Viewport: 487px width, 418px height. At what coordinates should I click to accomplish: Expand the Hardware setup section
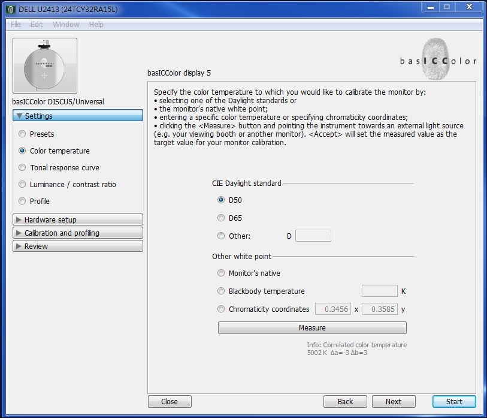(x=78, y=219)
